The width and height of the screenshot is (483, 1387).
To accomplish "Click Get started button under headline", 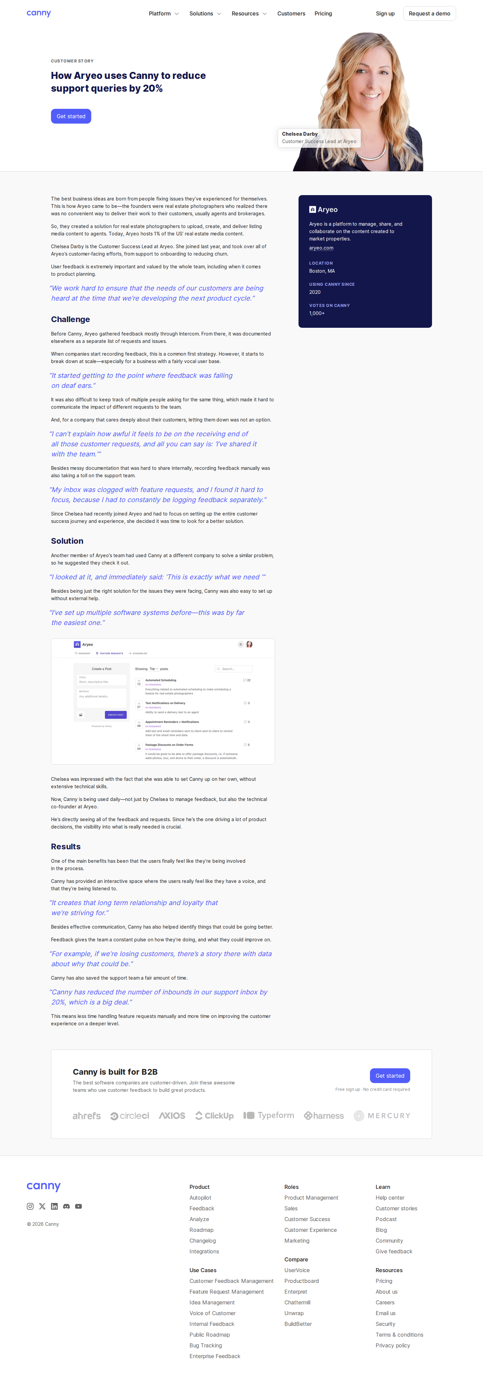I will 71,116.
